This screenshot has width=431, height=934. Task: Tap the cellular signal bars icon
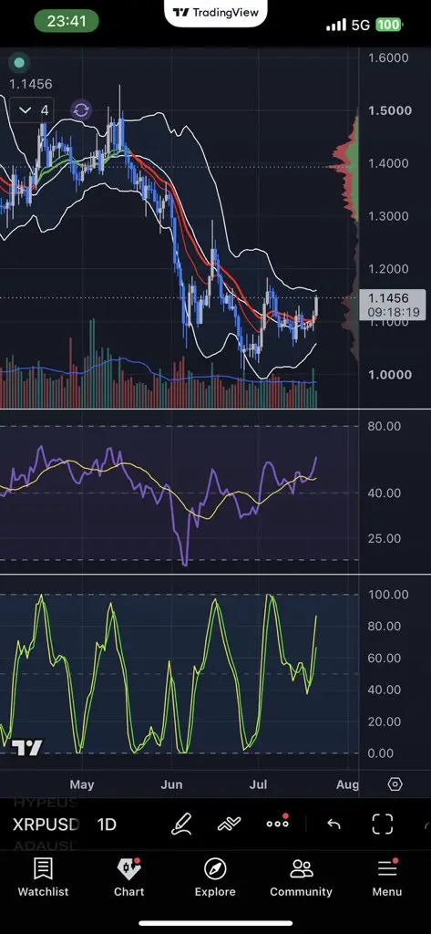pyautogui.click(x=335, y=25)
